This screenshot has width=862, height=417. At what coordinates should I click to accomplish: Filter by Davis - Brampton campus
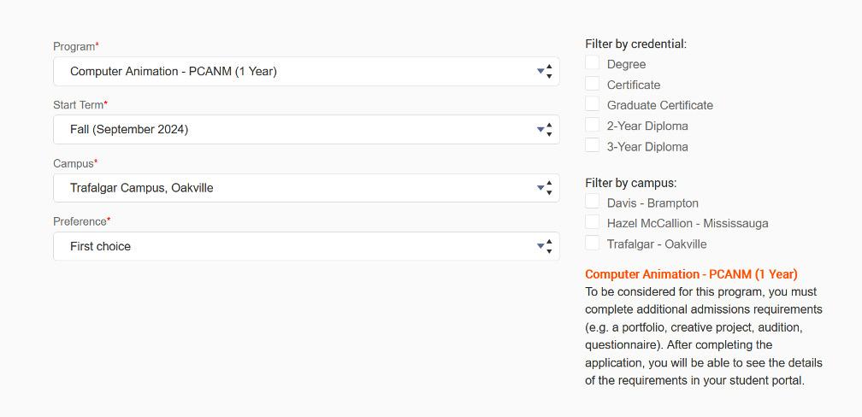pos(593,202)
